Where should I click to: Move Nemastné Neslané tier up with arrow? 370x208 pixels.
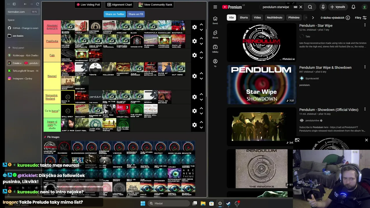coord(201,94)
